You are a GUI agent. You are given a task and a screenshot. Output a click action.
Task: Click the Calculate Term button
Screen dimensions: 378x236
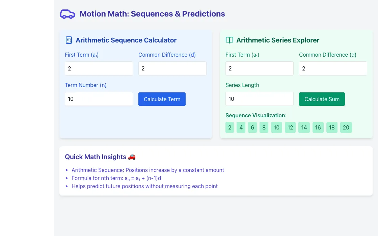tap(162, 99)
